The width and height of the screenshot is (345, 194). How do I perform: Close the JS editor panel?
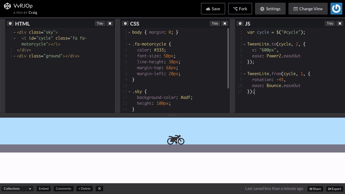coord(340,23)
